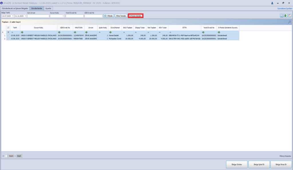The image size is (293, 170).
Task: Open the Filtreyi Düzenle link
Action: click(x=285, y=156)
